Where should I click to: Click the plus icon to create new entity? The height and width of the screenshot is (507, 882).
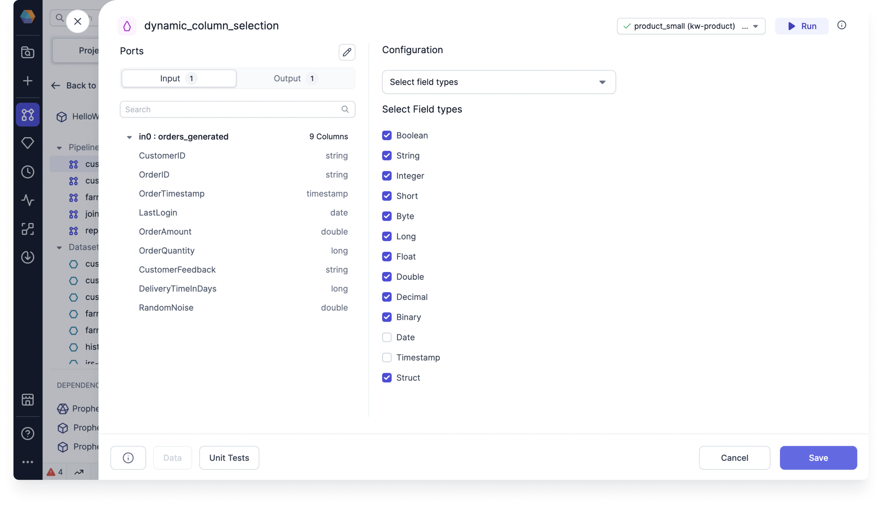28,81
